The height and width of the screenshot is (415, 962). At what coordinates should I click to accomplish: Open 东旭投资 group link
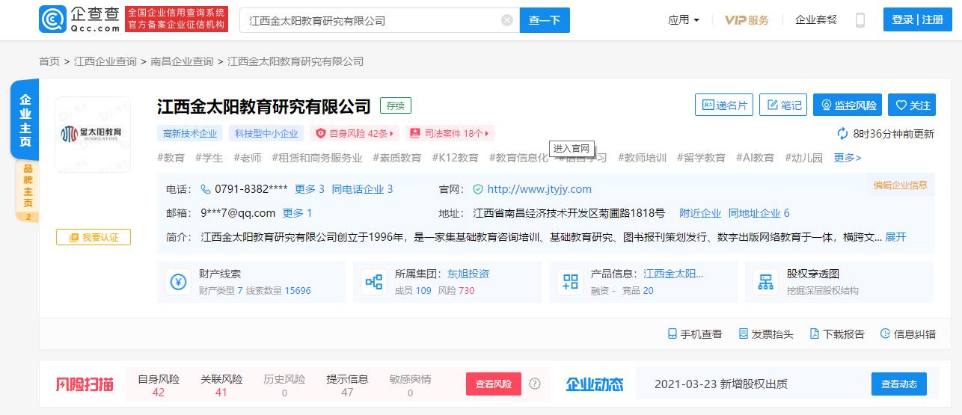tap(468, 274)
